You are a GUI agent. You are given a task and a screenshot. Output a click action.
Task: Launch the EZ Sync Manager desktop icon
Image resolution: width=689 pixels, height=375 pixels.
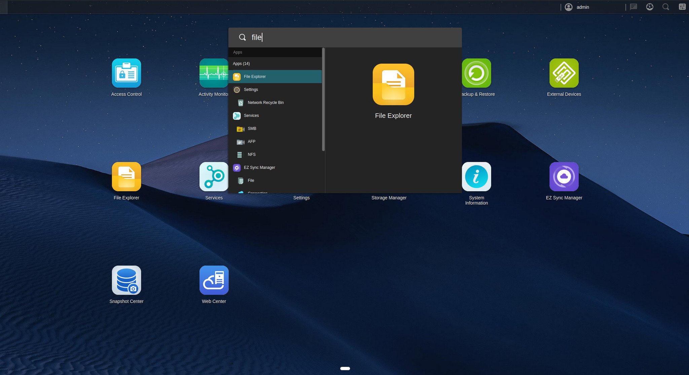pyautogui.click(x=564, y=177)
